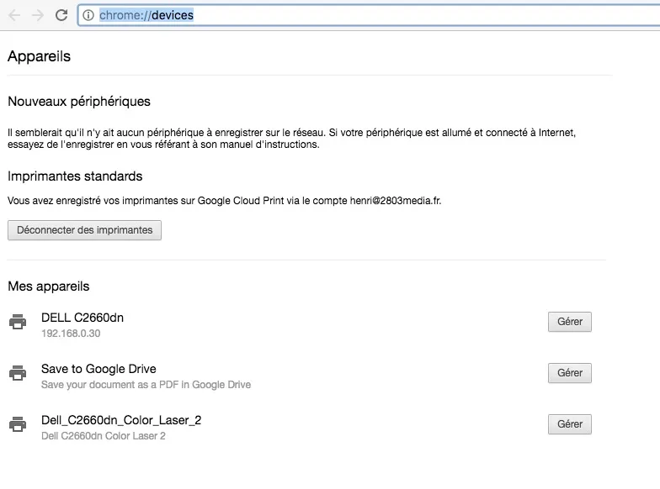
Task: Click Gérer for Dell_C2660dn_Color_Laser_2
Action: (569, 424)
